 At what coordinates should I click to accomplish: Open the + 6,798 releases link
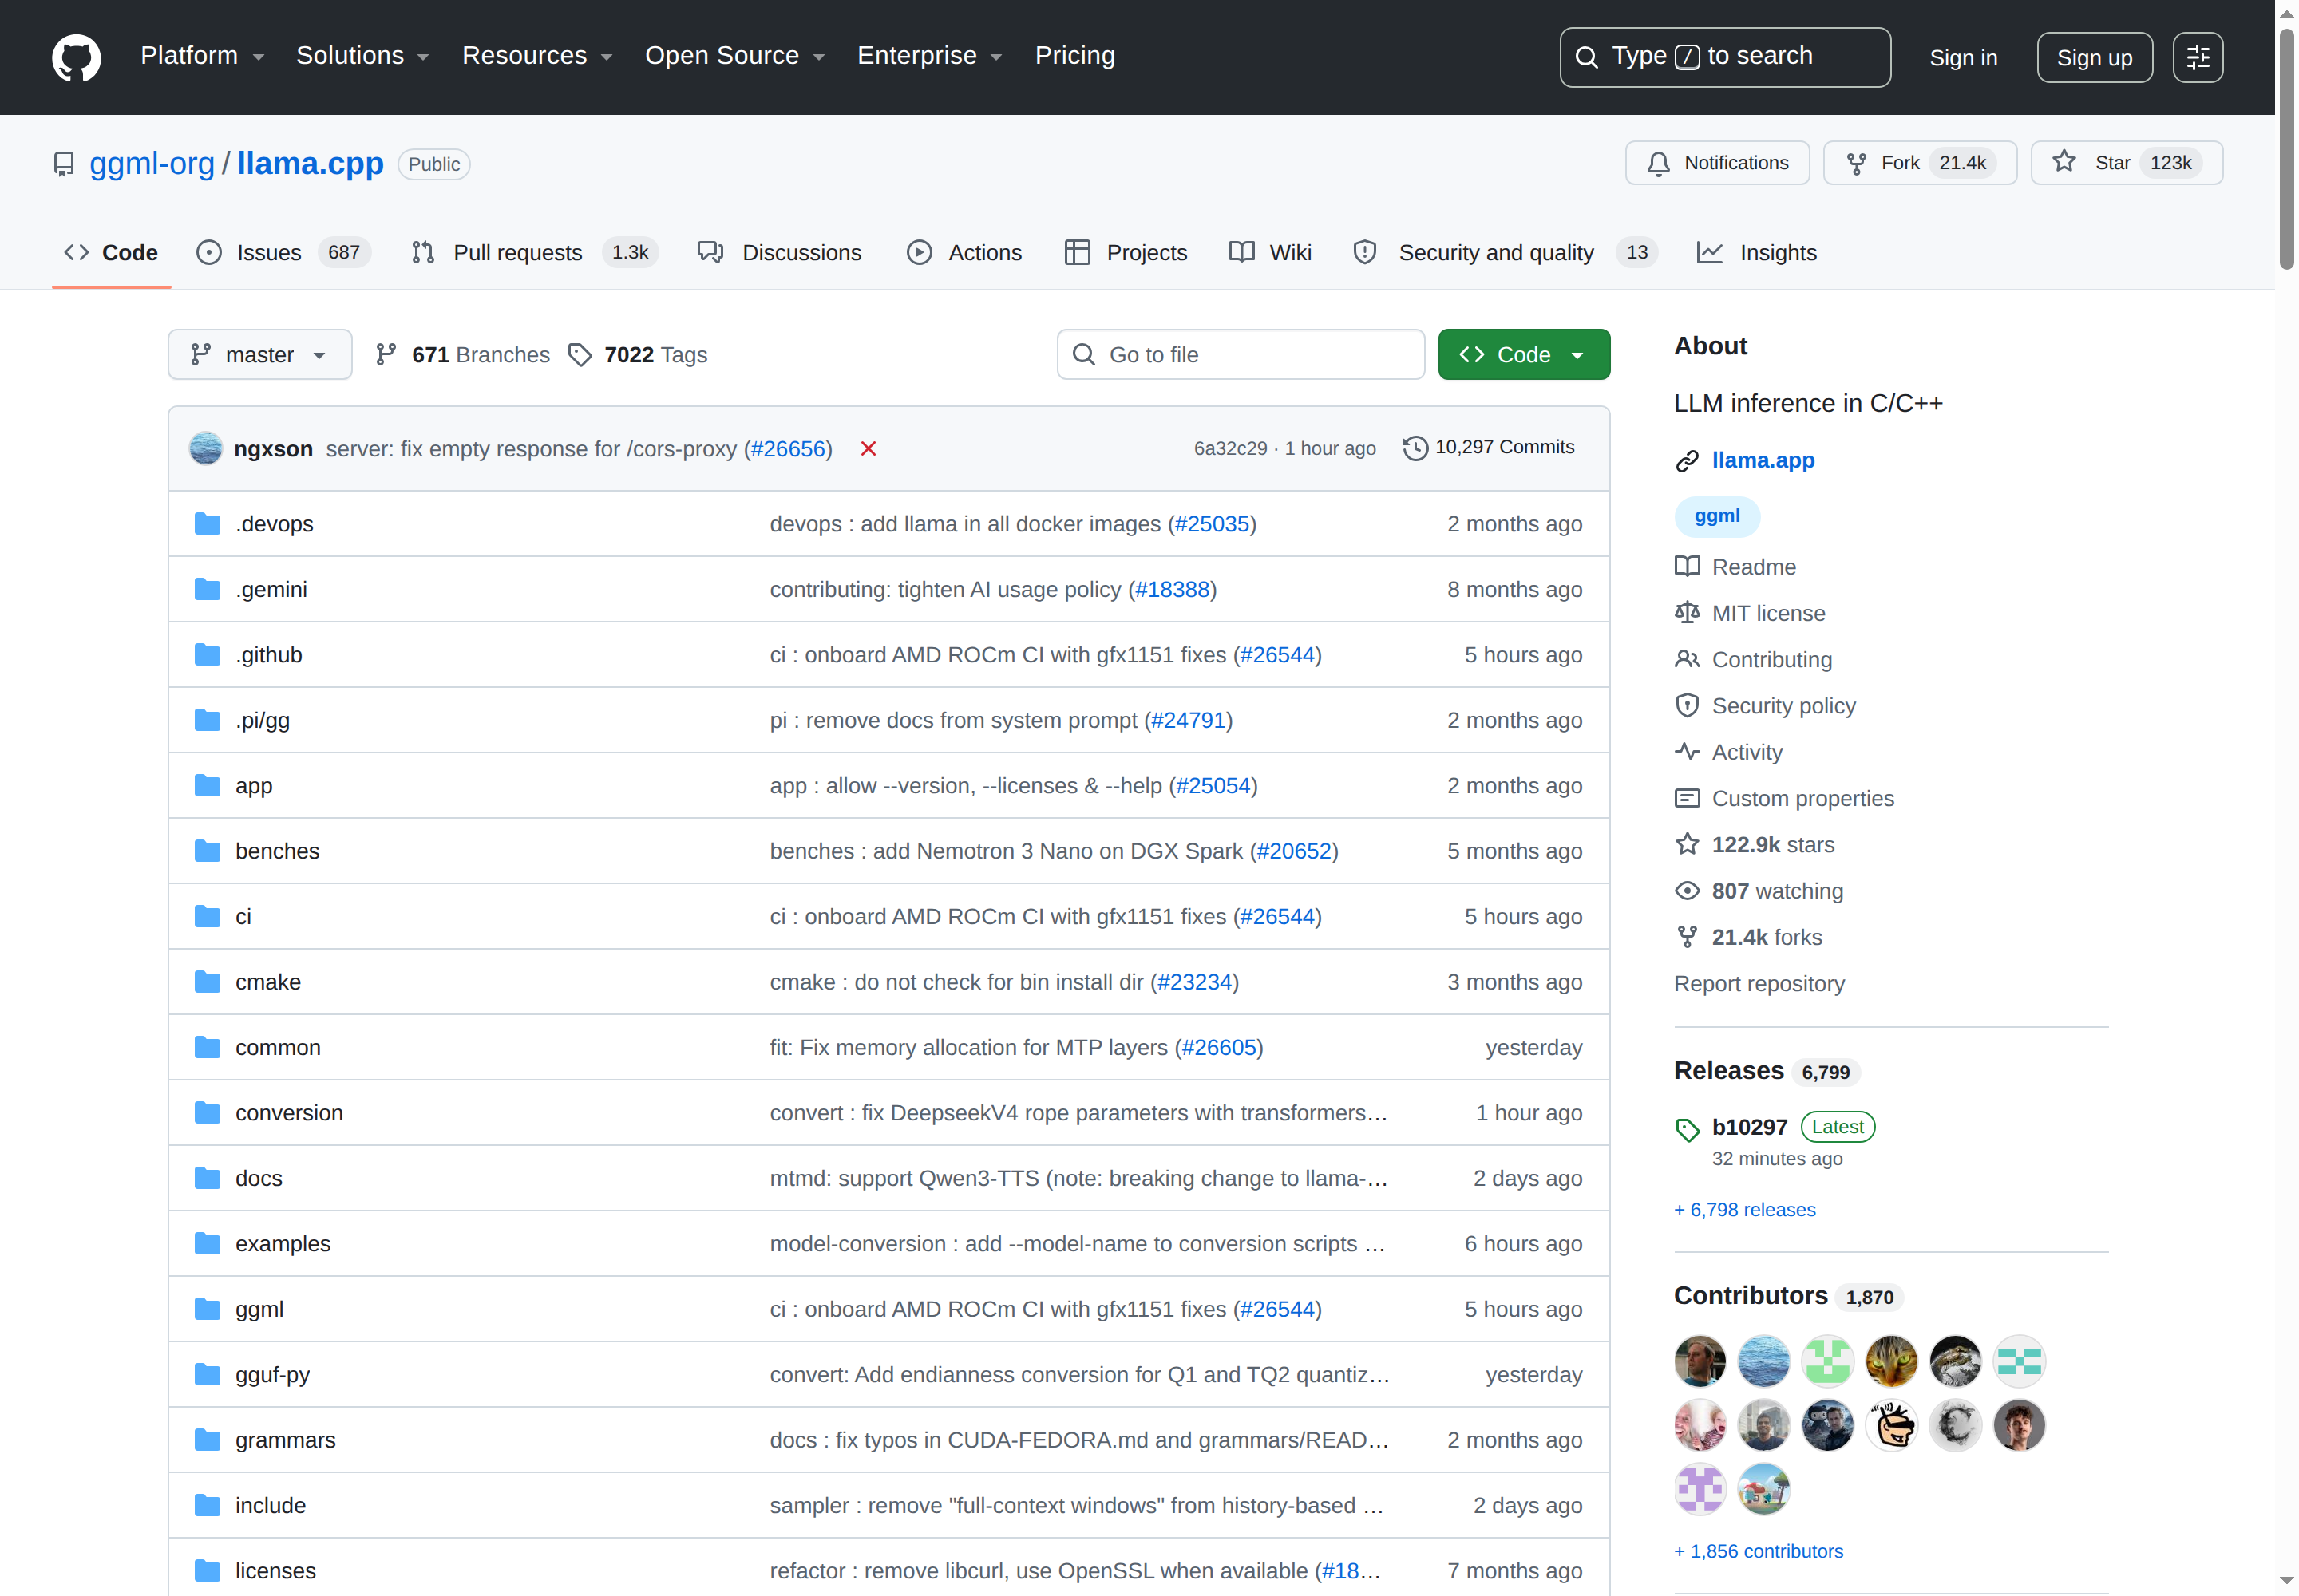click(1743, 1209)
